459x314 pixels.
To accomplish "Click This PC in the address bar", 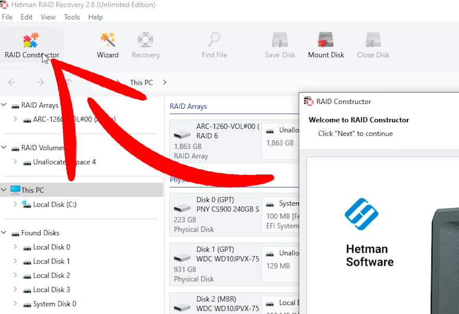I will pyautogui.click(x=141, y=83).
